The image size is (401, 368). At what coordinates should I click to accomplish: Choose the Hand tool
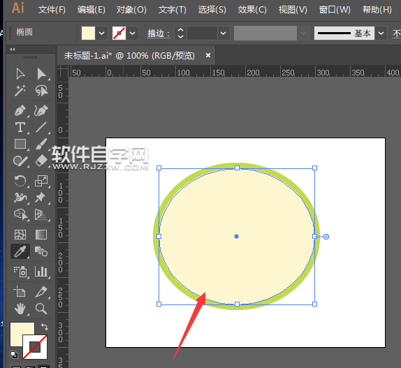(20, 309)
